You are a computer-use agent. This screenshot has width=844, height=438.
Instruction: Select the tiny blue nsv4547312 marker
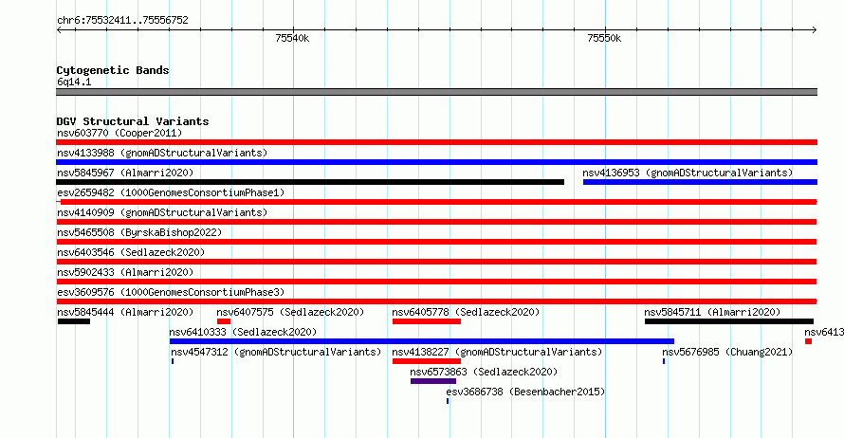pos(173,361)
